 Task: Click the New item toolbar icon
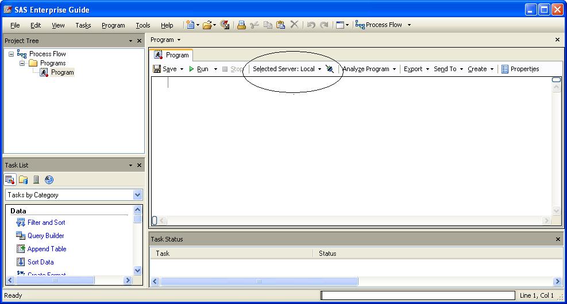(x=190, y=25)
